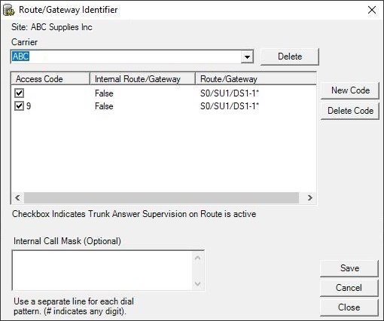Screen dimensions: 384x321
Task: Click the right arrow of horizontal scrollbar
Action: click(310, 198)
